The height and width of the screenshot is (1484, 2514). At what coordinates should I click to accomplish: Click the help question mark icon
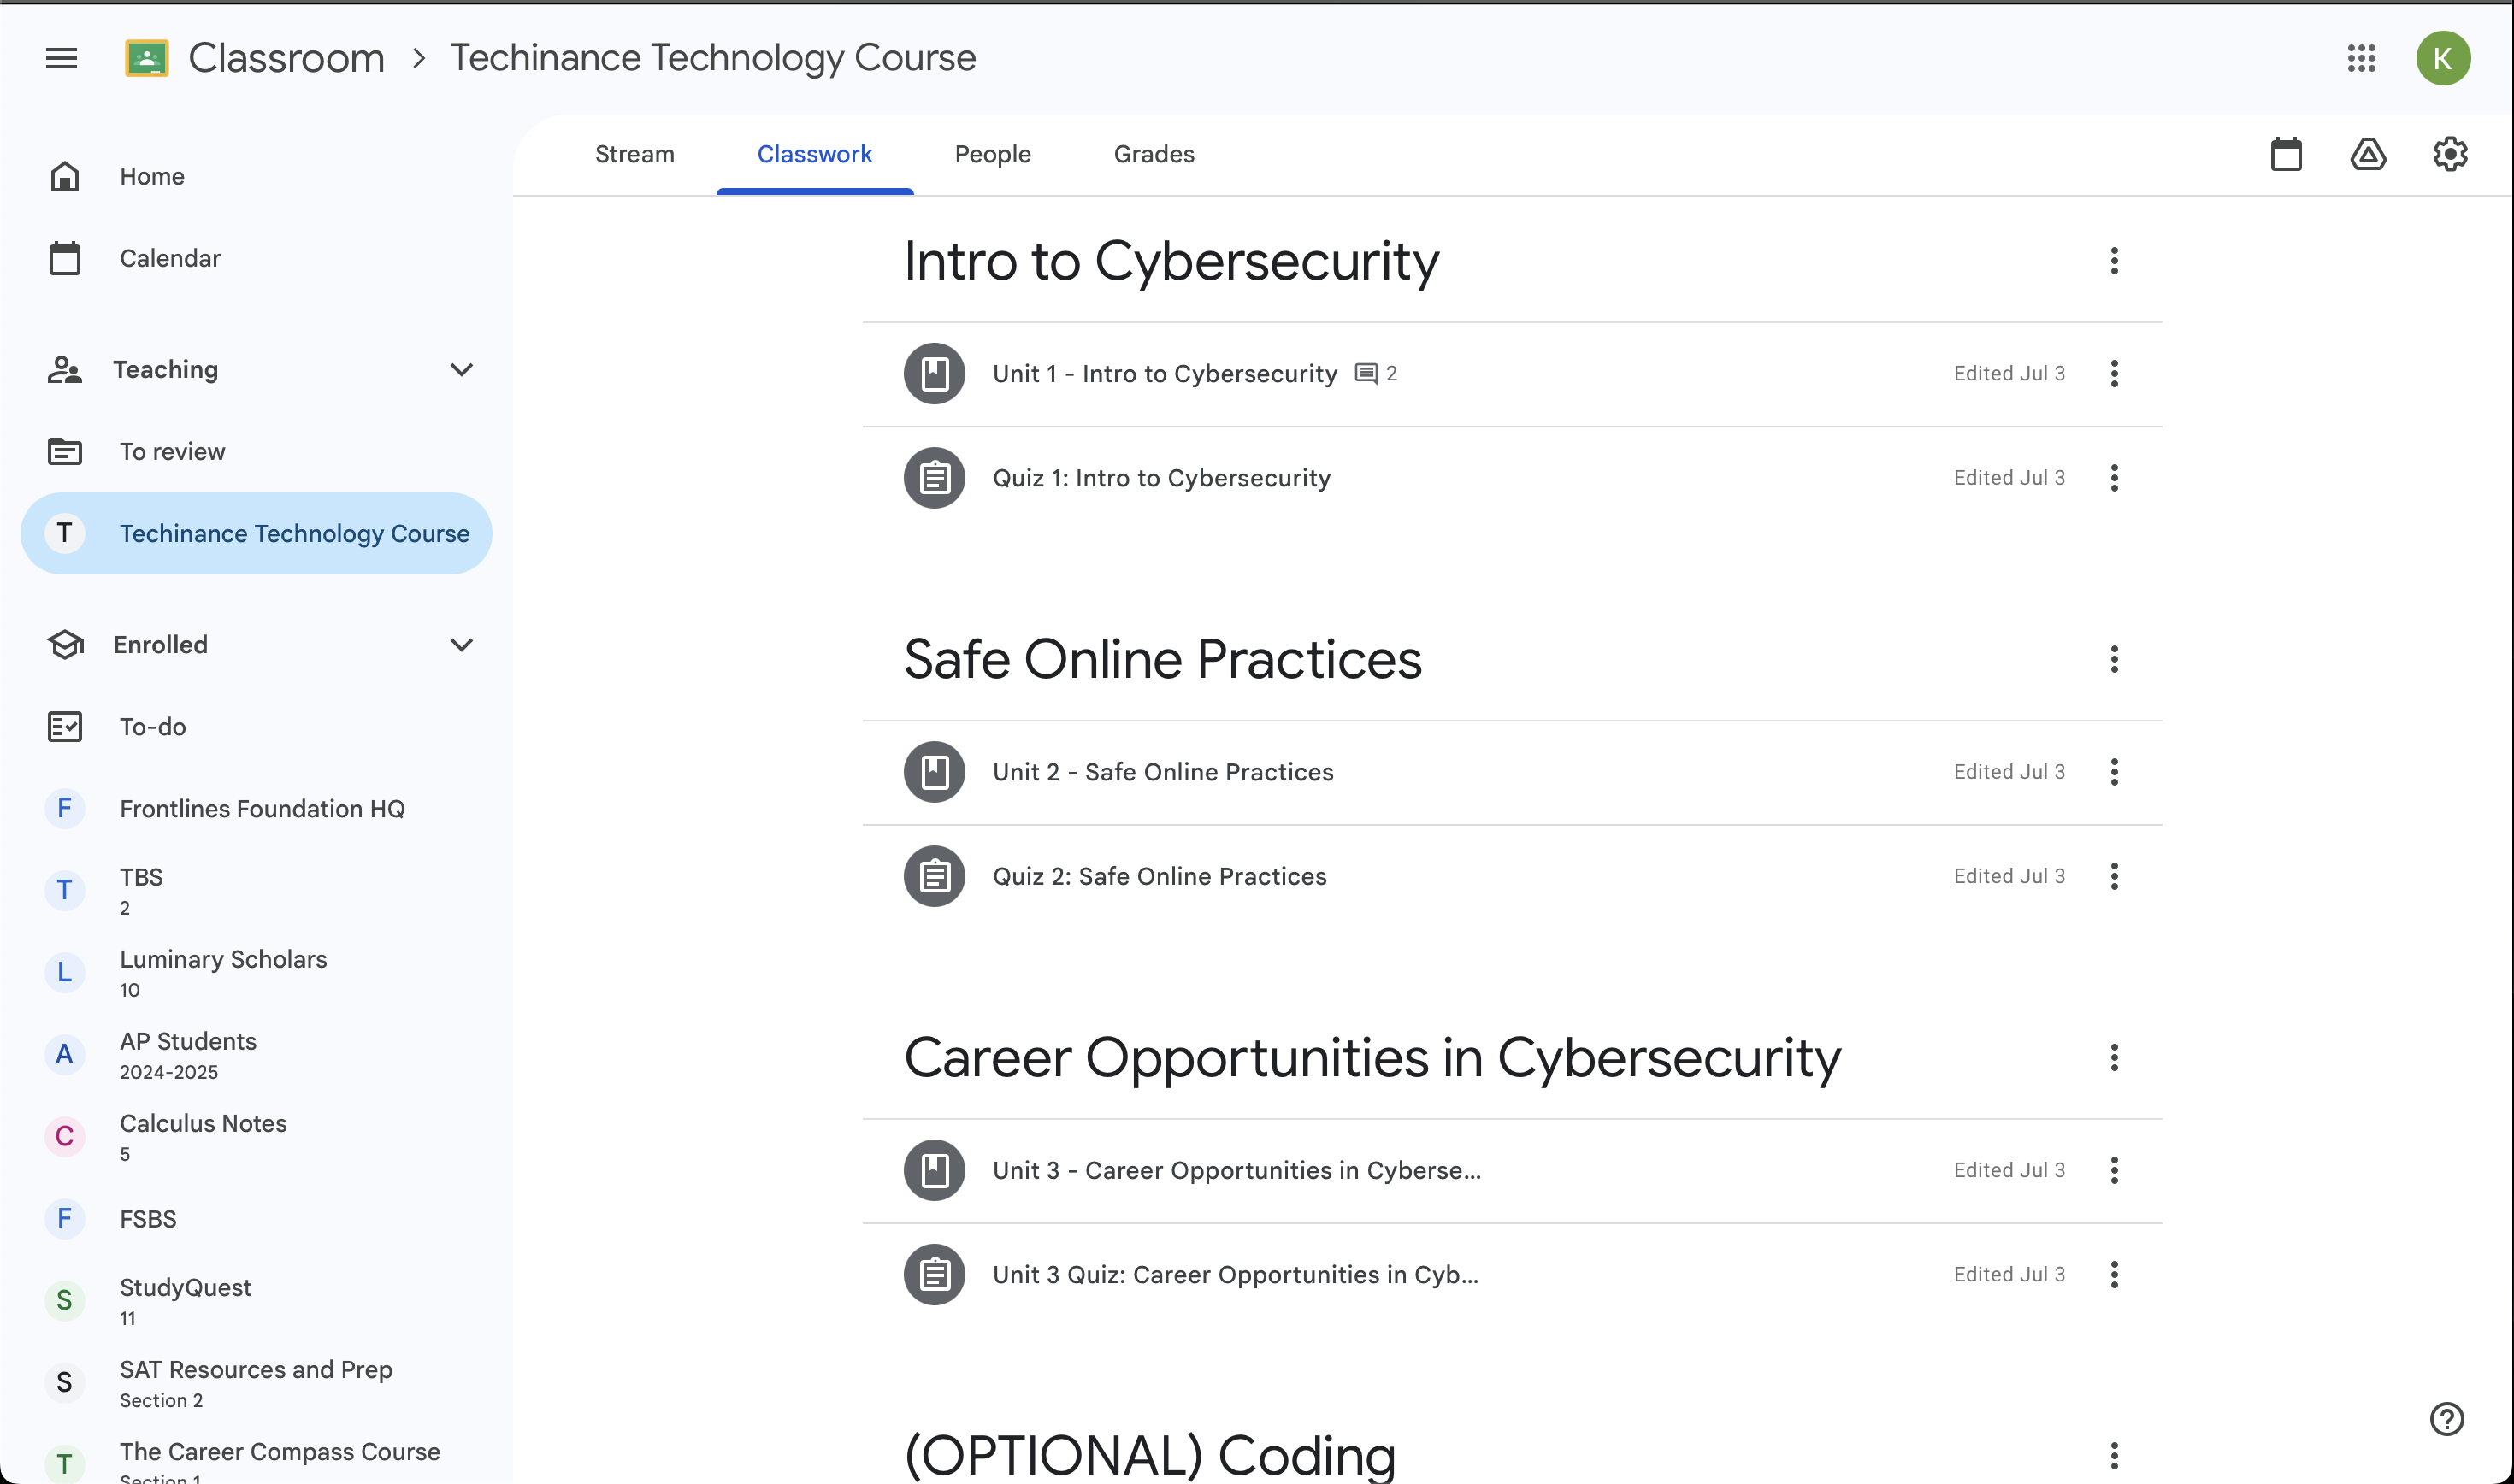[x=2446, y=1418]
